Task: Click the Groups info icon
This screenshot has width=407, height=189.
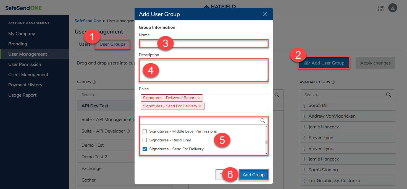Action: (94, 82)
